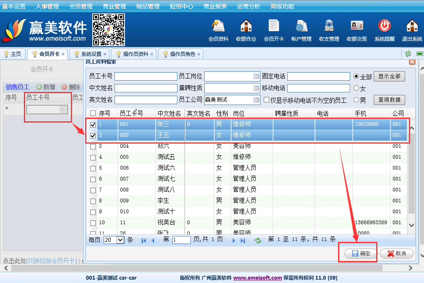This screenshot has height=283, width=424.
Task: Open the 人事管理 menu
Action: coord(47,6)
